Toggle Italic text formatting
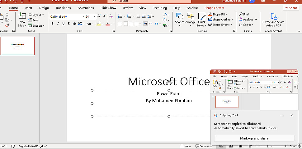The height and width of the screenshot is (149, 302). 58,24
